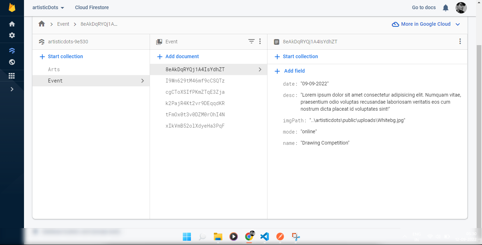The width and height of the screenshot is (482, 245).
Task: Open the product categories grid icon
Action: coord(12,75)
